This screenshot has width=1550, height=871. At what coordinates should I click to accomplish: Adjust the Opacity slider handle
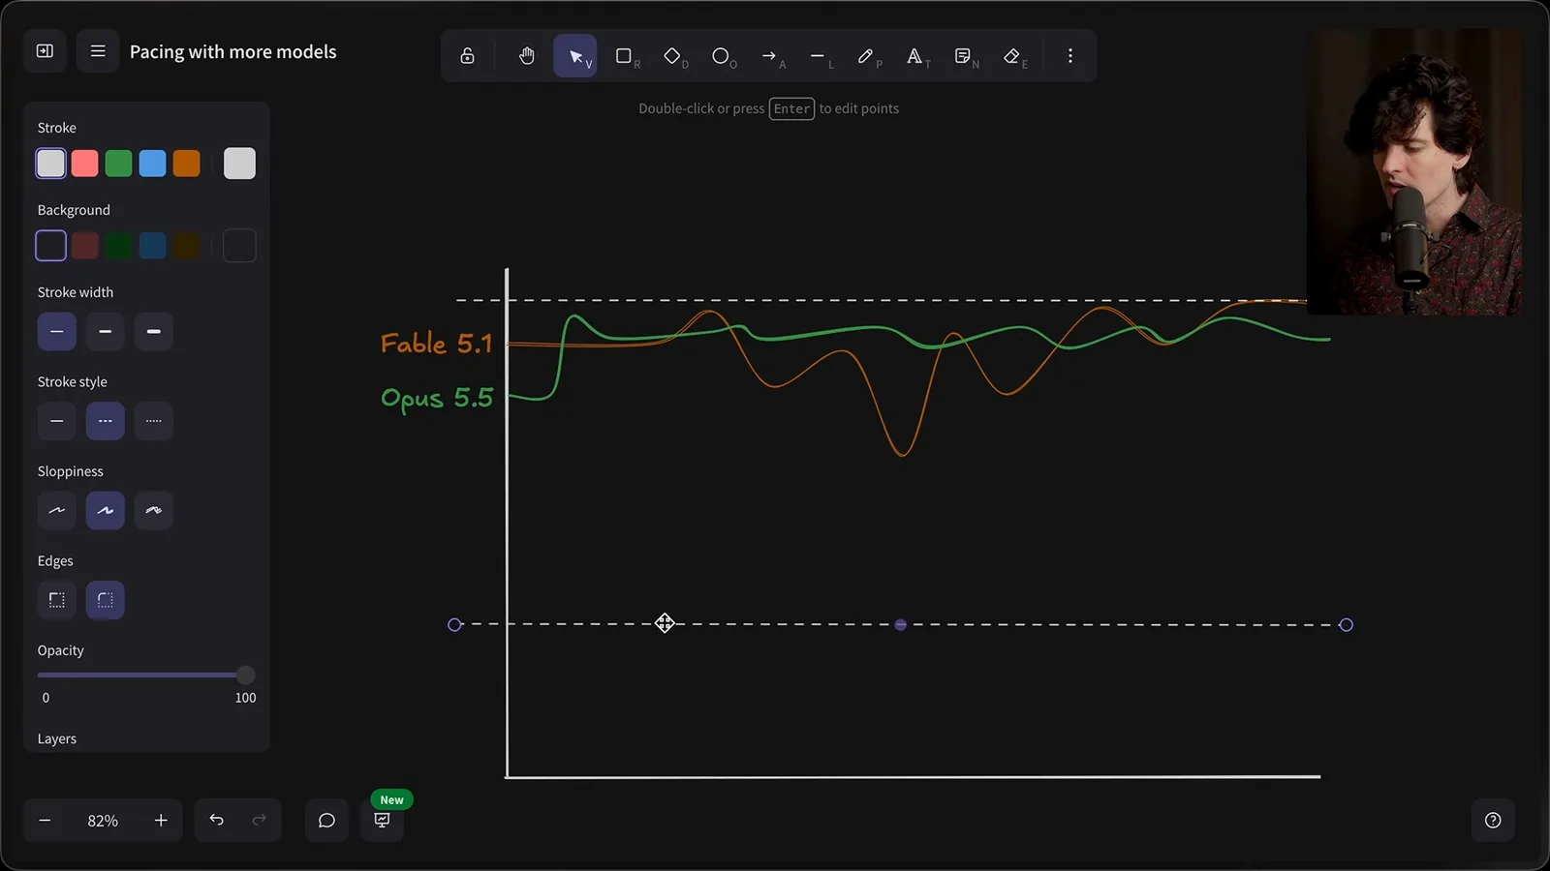pos(245,675)
